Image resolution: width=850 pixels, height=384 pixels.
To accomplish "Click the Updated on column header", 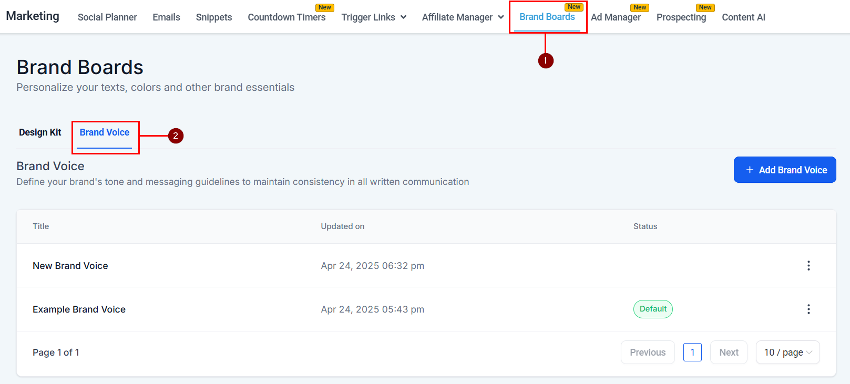I will point(343,226).
